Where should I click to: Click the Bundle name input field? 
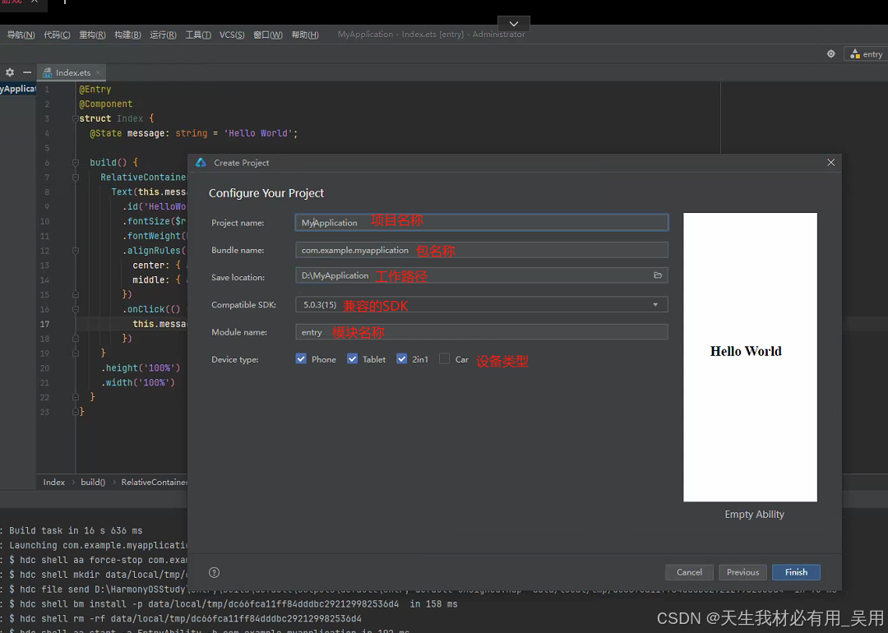pyautogui.click(x=481, y=250)
